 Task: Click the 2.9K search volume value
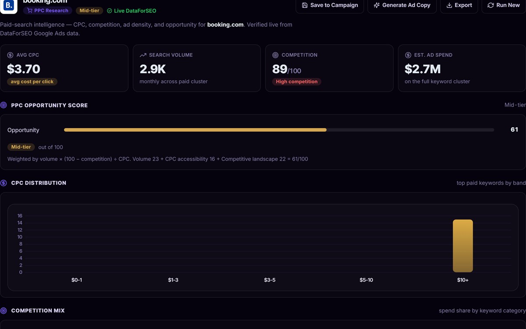(153, 69)
